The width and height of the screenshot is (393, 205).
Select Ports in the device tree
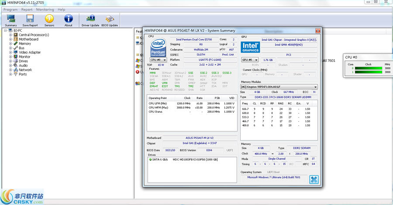23,74
